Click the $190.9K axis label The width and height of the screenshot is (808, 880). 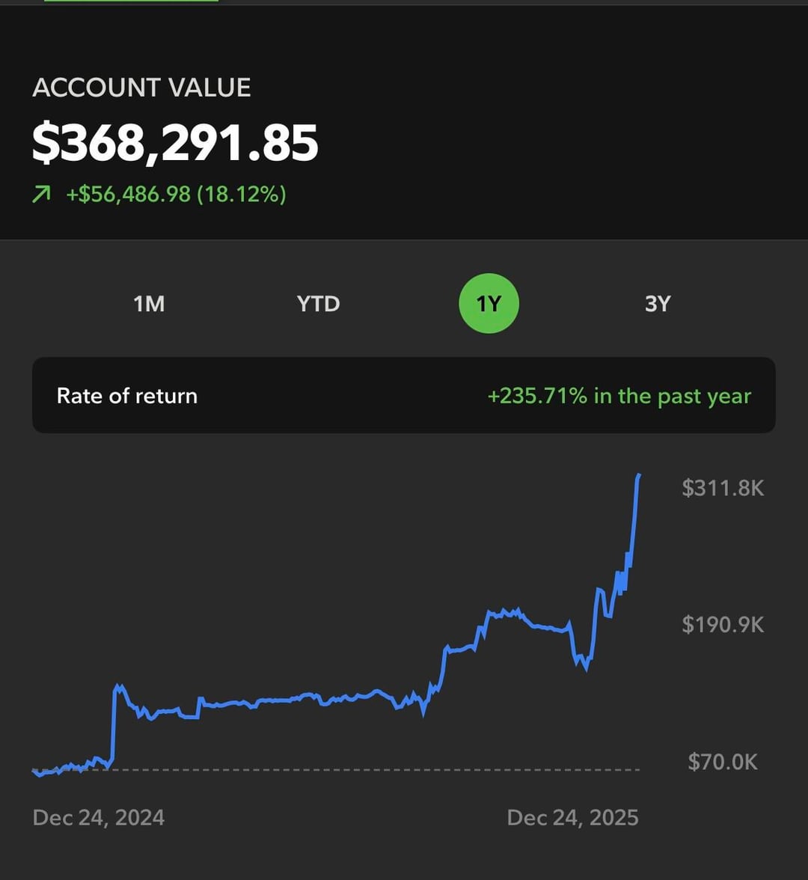pyautogui.click(x=723, y=625)
